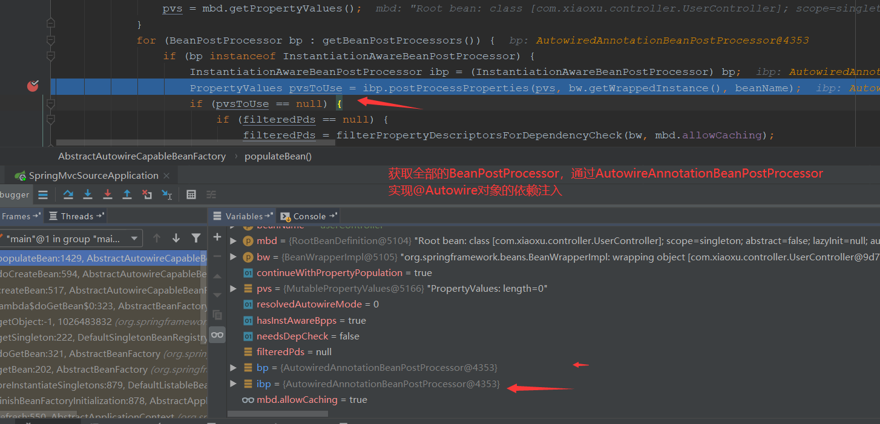The width and height of the screenshot is (880, 424).
Task: Select the finishBeanFactoryInitialization:878 stack frame
Action: point(103,400)
